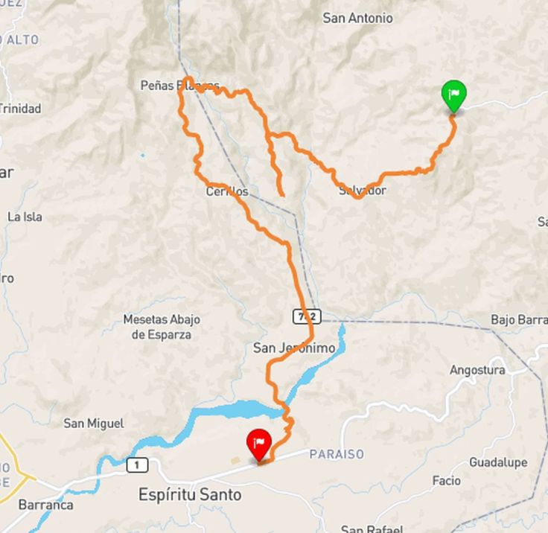Screen dimensions: 548x533
Task: Select the La Isla place label
Action: tap(25, 217)
